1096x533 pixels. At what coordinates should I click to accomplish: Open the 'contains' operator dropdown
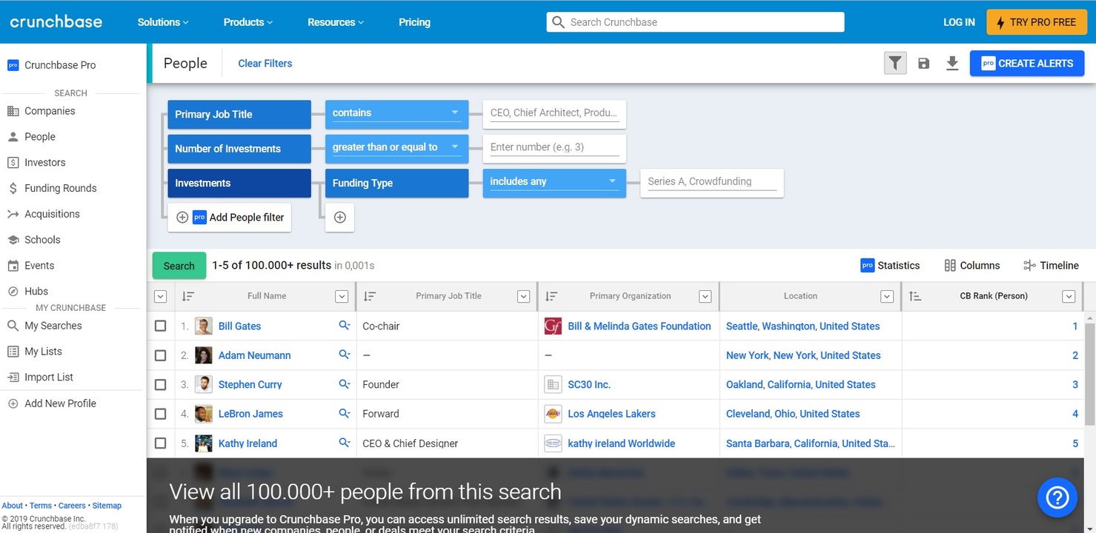coord(396,113)
